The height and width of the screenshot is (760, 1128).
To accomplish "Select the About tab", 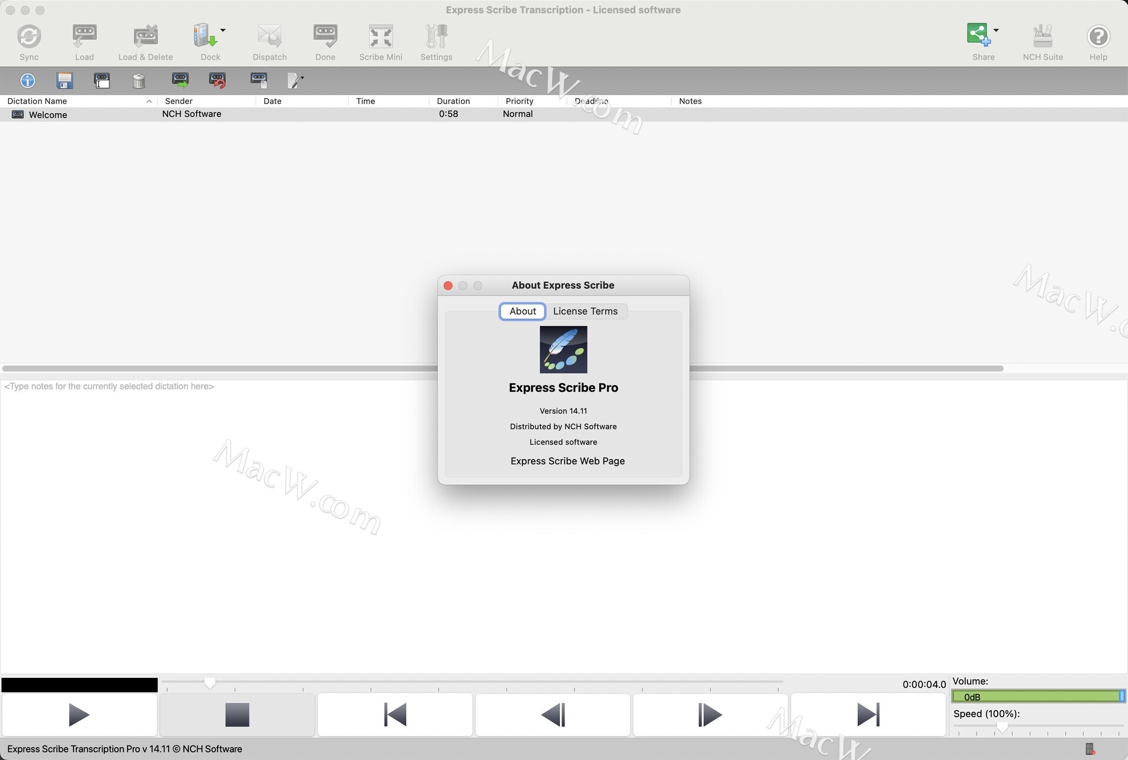I will 522,311.
